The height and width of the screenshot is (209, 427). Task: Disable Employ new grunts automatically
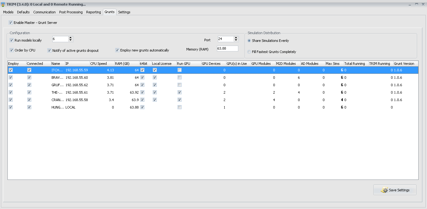coord(117,50)
